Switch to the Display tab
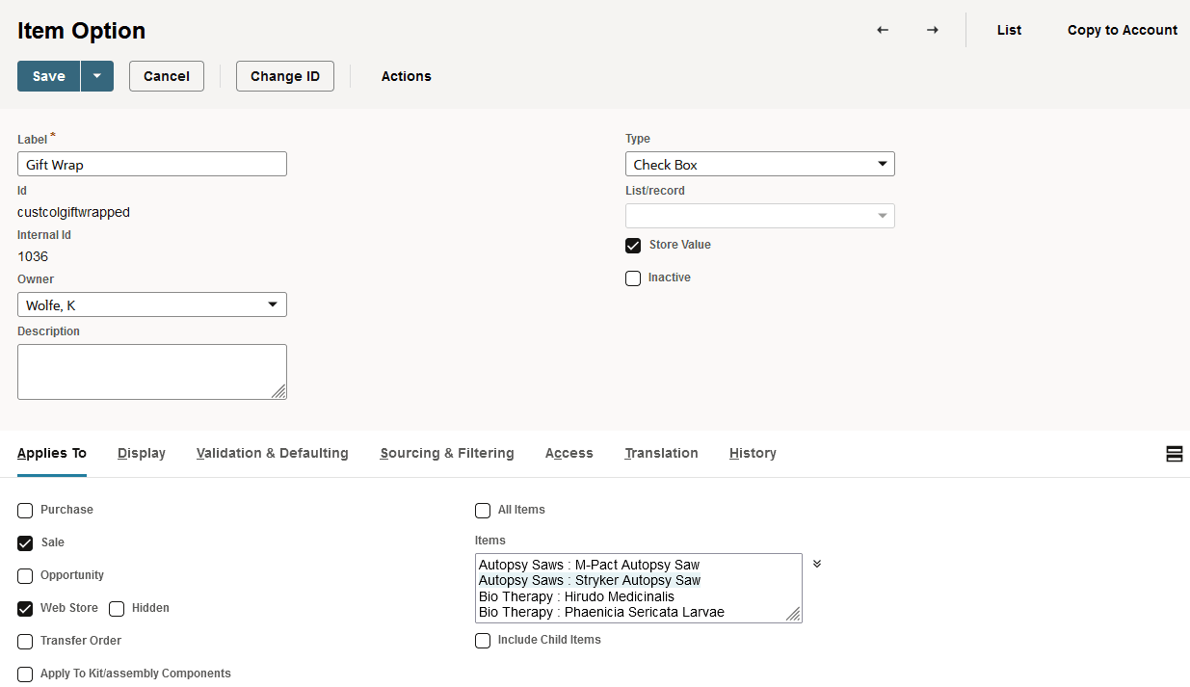Screen dimensions: 1190x687 142,453
